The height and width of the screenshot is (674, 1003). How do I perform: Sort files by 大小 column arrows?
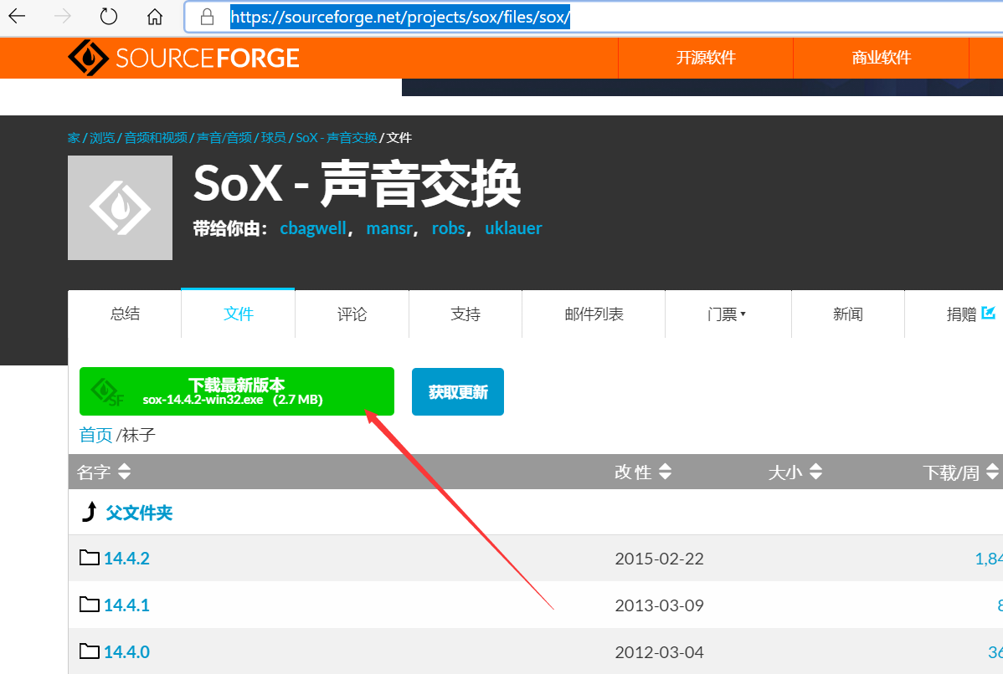pyautogui.click(x=815, y=472)
